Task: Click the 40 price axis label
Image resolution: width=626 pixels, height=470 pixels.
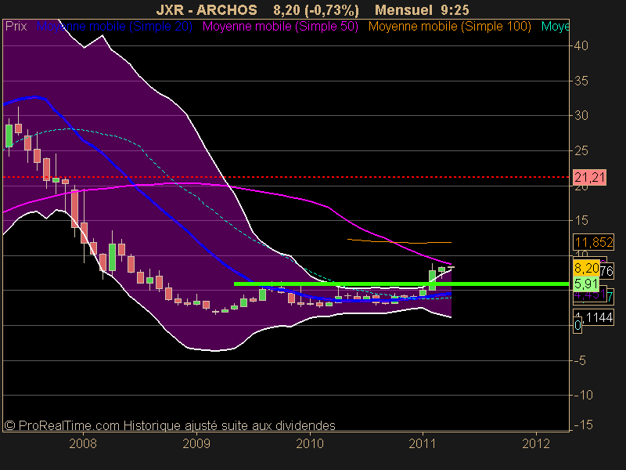Action: point(581,46)
